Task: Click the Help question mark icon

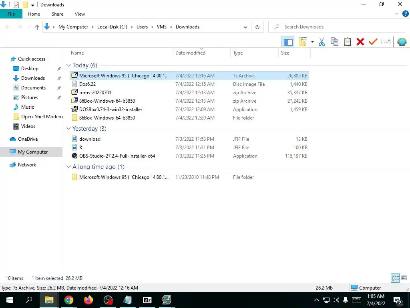Action: (405, 14)
